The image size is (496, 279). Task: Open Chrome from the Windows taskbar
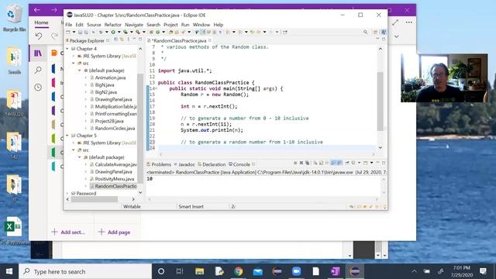(239, 271)
